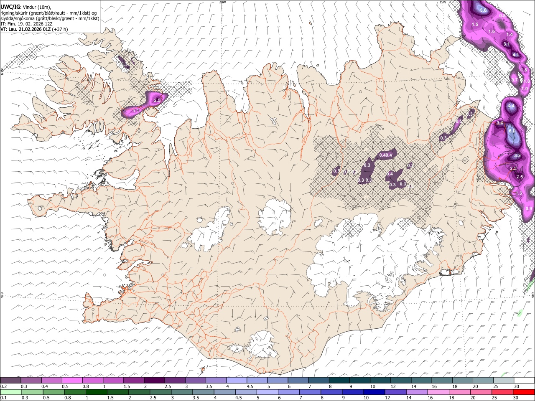Image resolution: width=535 pixels, height=401 pixels.
Task: Click the 2.5 value in the Westfjords
Action: click(157, 101)
